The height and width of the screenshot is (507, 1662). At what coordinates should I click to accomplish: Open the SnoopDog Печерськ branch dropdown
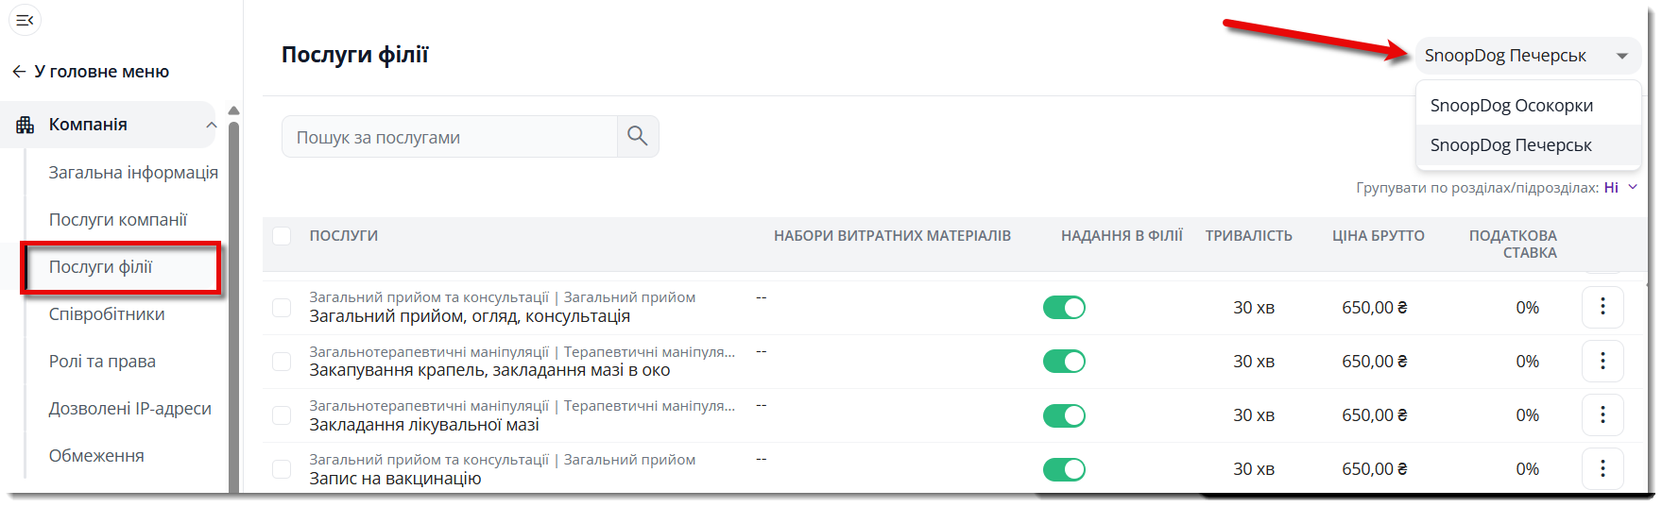coord(1527,56)
